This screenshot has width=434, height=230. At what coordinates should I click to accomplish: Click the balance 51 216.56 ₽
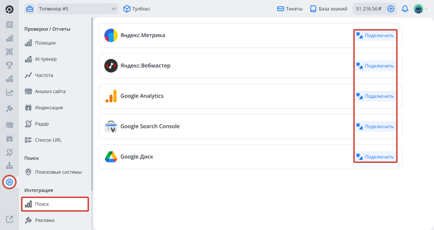coord(369,9)
